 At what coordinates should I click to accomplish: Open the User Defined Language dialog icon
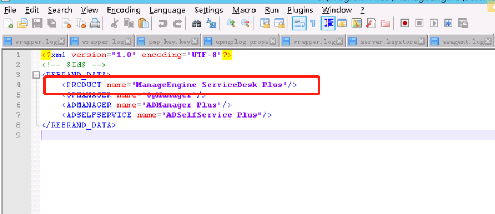pyautogui.click(x=342, y=23)
